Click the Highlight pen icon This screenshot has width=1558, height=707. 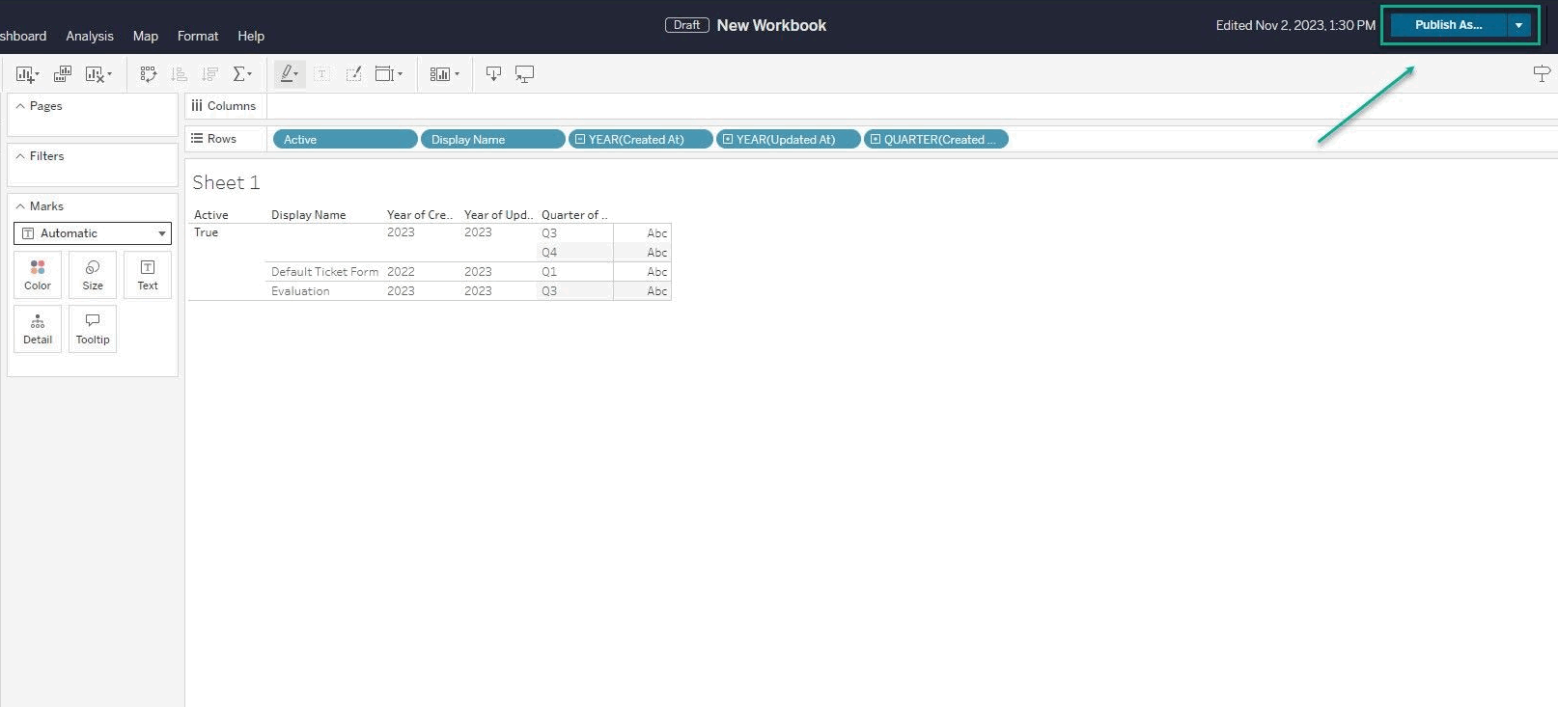(x=288, y=74)
